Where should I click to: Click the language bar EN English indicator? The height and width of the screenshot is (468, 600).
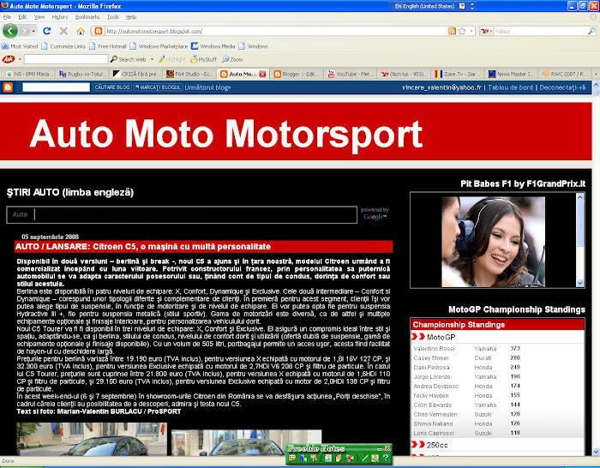click(x=425, y=6)
